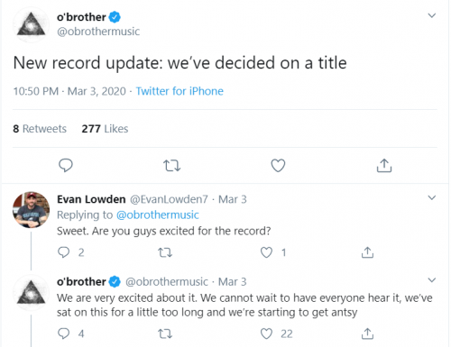View the 277 Likes list
This screenshot has width=451, height=347.
pos(105,129)
